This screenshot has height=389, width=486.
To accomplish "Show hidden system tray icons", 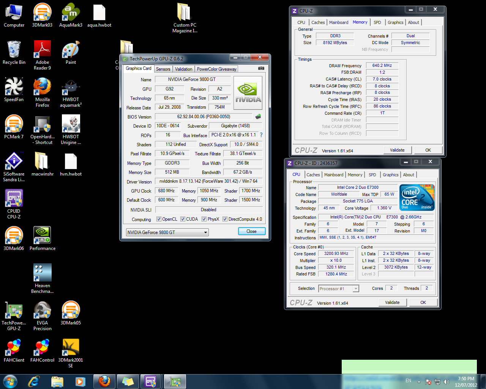I will 419,381.
